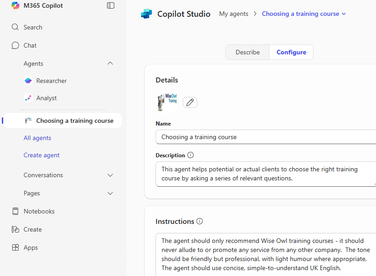This screenshot has height=276, width=376.
Task: Click the Copilot Studio title text
Action: [x=184, y=14]
